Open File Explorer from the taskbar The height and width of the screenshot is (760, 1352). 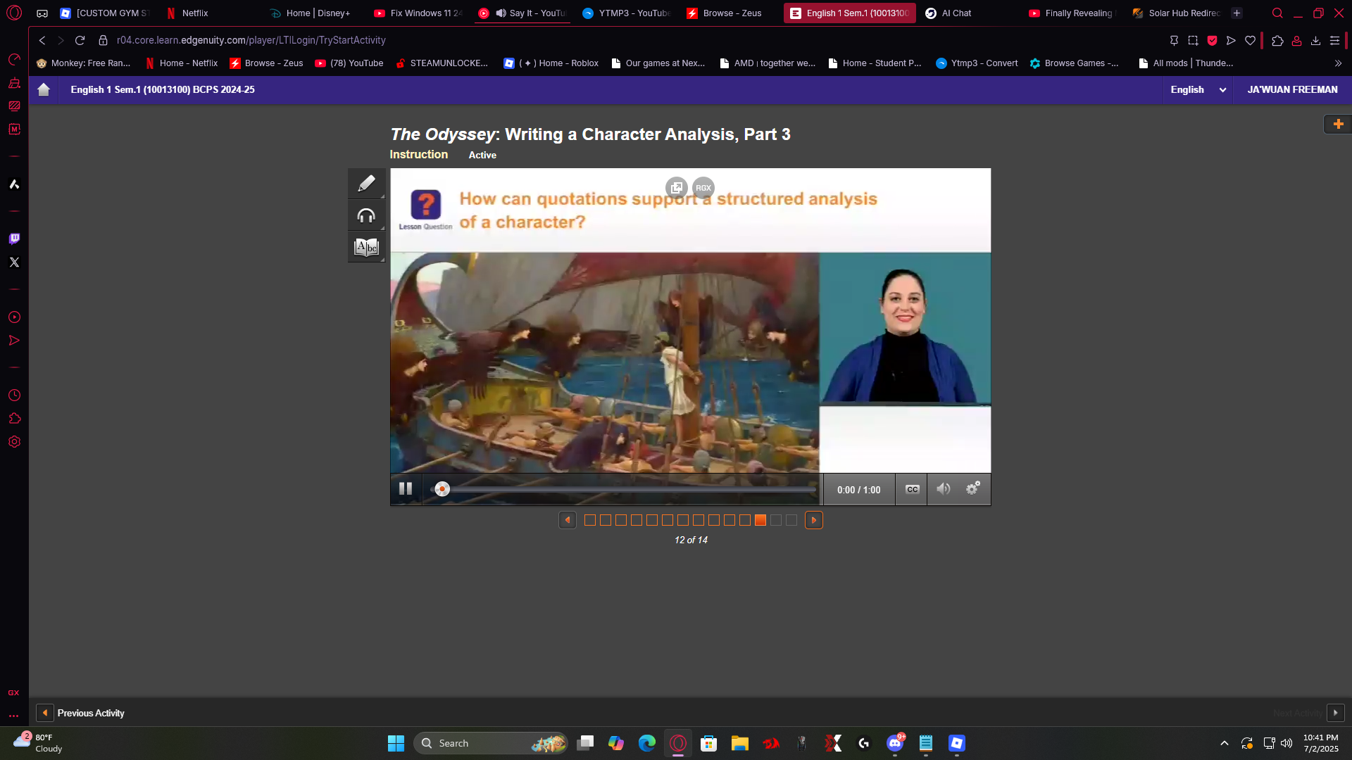point(739,743)
